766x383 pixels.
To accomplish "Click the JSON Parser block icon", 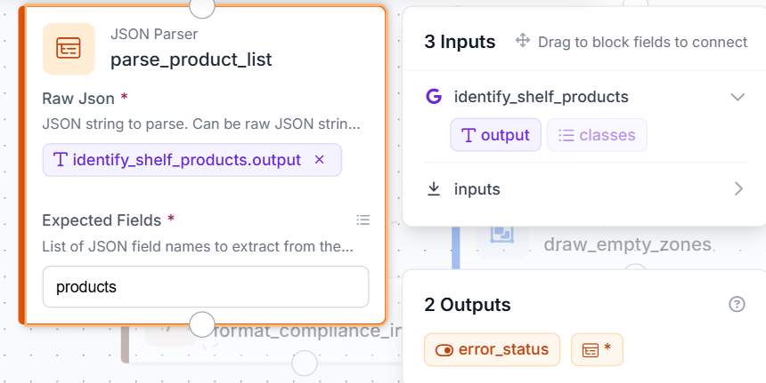I will 69,49.
